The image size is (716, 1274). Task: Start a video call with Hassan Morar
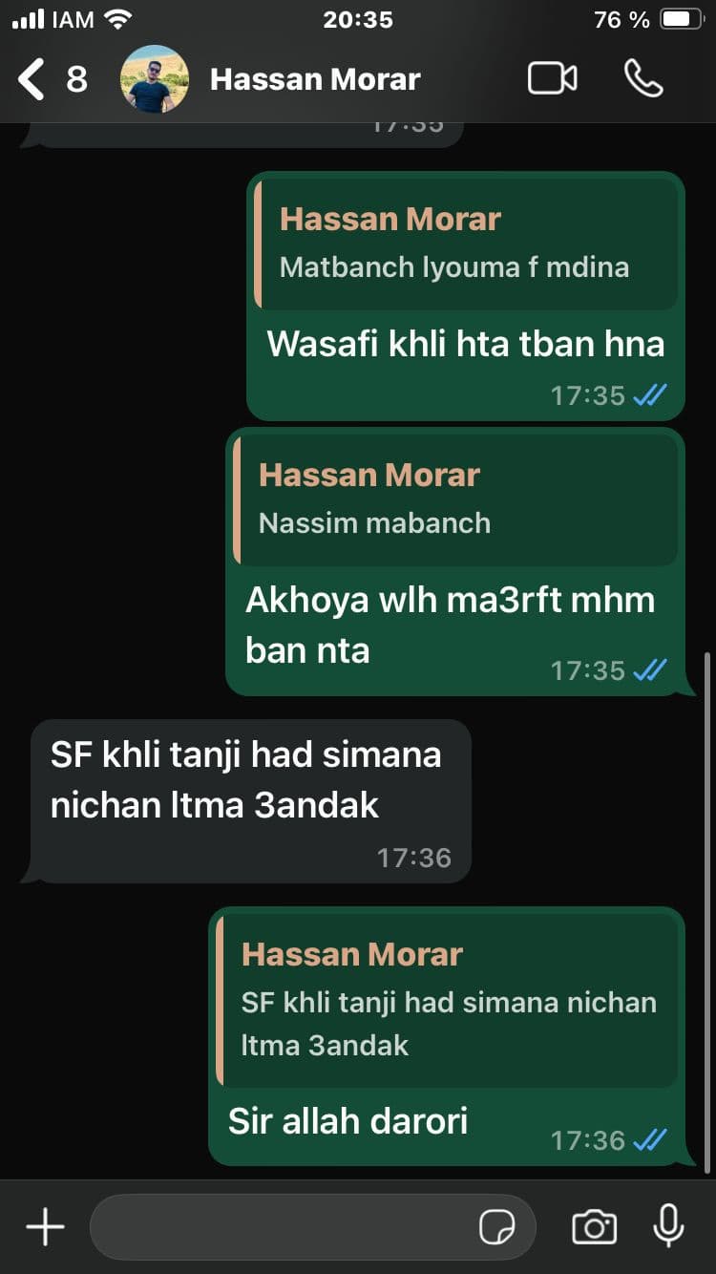pyautogui.click(x=553, y=78)
